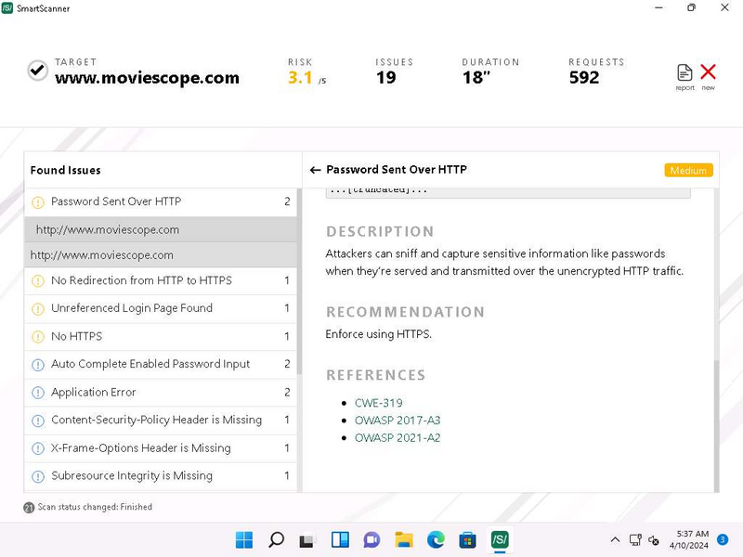This screenshot has height=557, width=743.
Task: Open Task View on taskbar
Action: click(x=307, y=540)
